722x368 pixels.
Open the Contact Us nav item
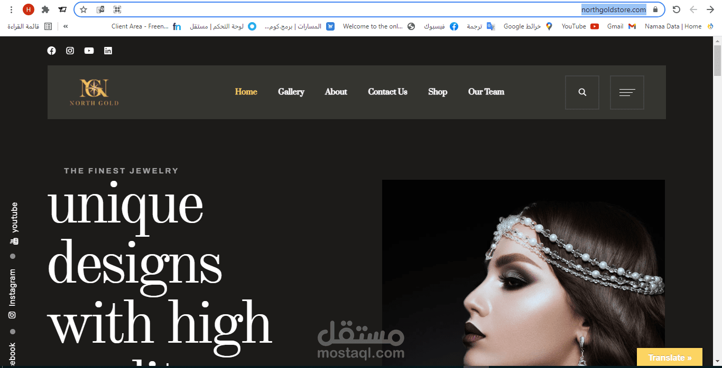click(388, 92)
